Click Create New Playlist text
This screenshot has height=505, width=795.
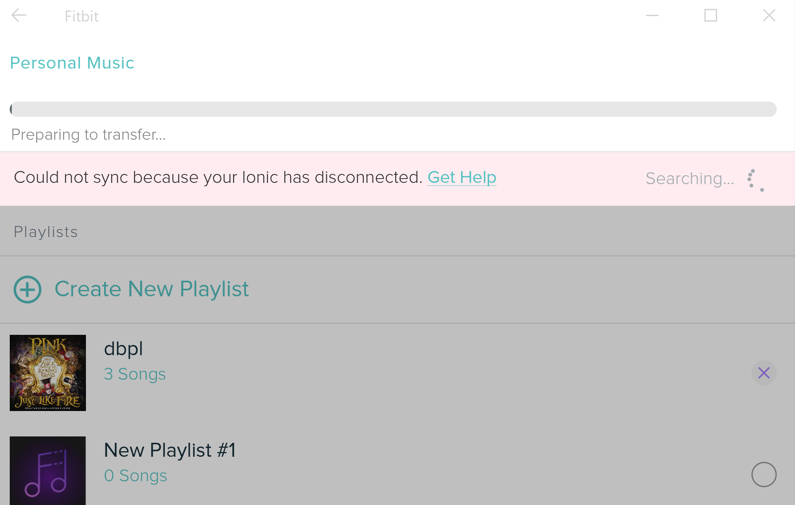tap(152, 290)
